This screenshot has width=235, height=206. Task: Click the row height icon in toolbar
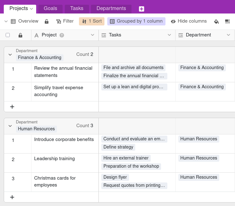click(227, 21)
